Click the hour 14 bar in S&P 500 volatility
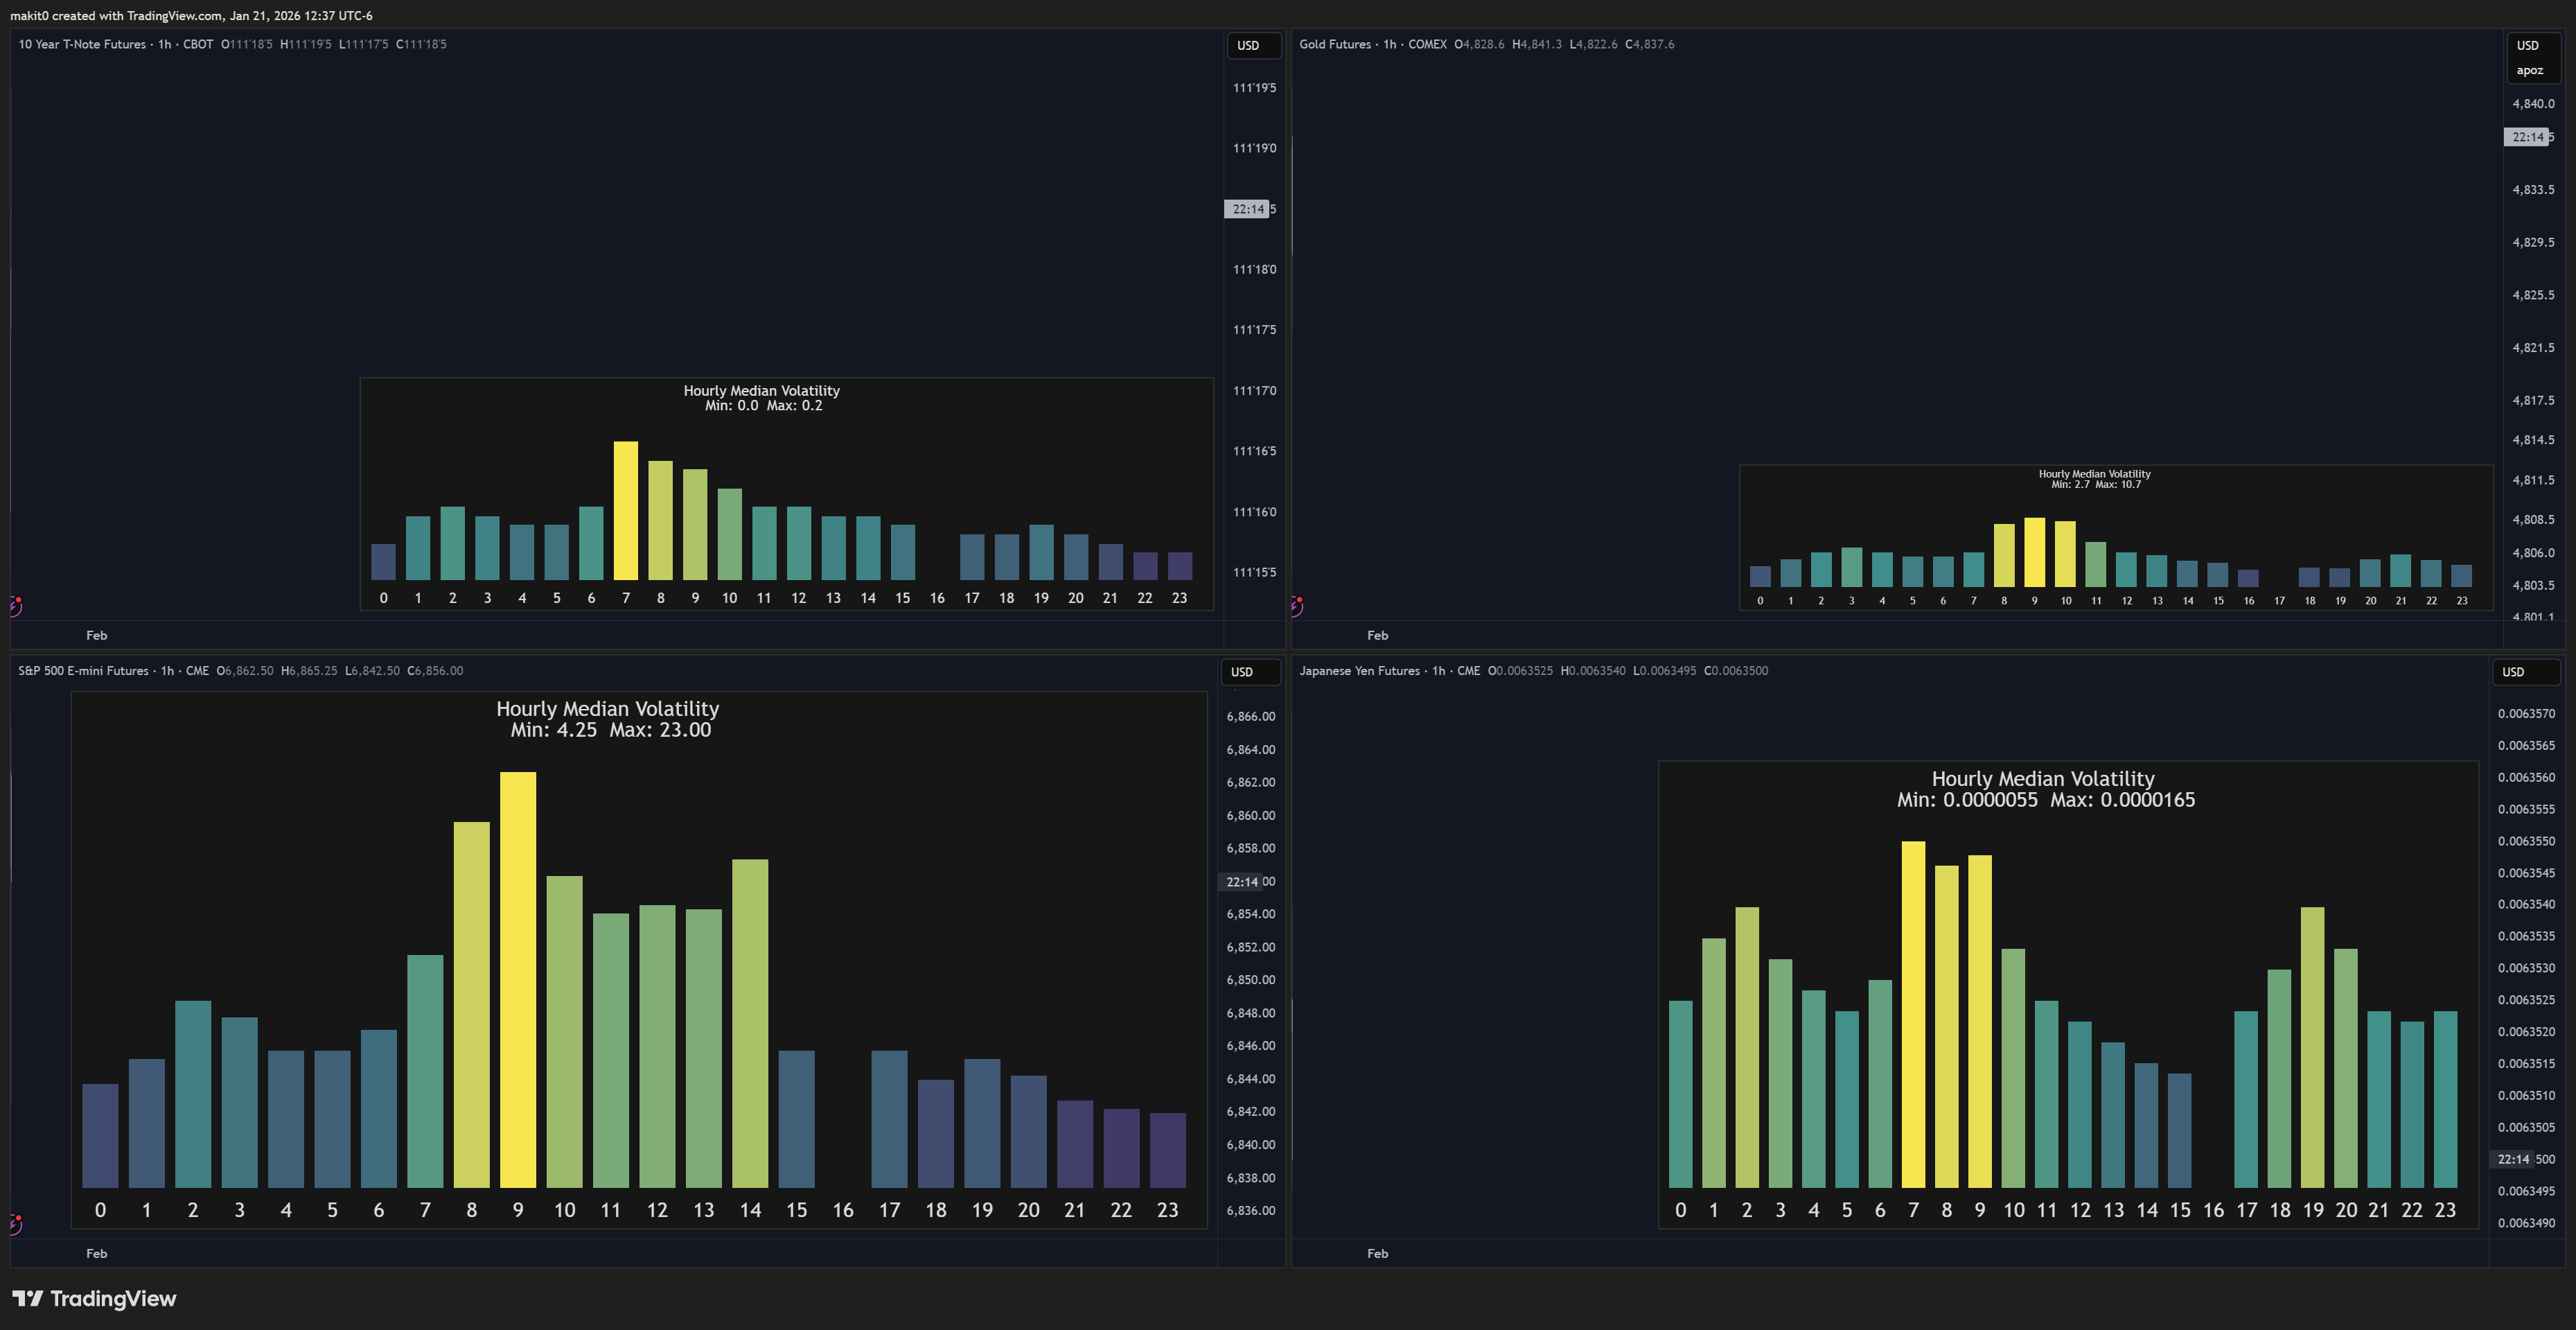This screenshot has width=2576, height=1330. [x=750, y=1023]
